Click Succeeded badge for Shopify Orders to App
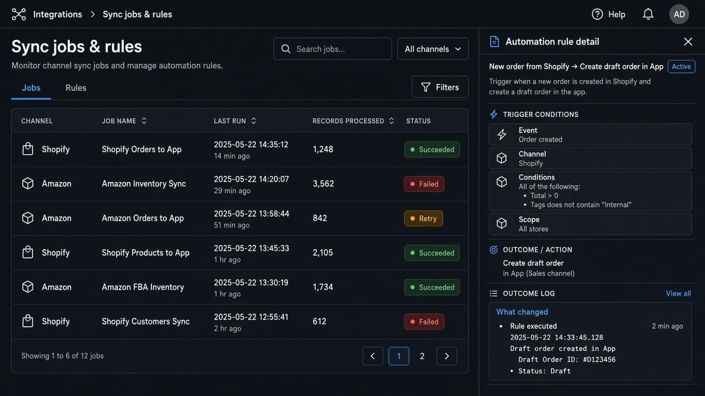705x396 pixels. click(432, 150)
